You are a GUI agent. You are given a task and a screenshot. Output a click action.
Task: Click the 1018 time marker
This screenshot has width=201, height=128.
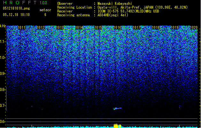tap(156, 28)
